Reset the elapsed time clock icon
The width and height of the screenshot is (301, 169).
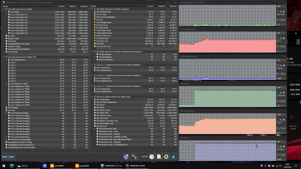point(152,157)
